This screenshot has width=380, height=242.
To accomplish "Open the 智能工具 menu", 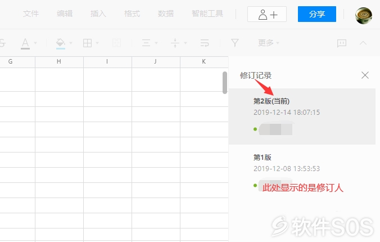I will pos(207,14).
